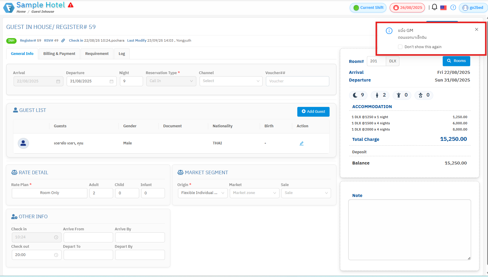
Task: Click the edit pencil icon for guest
Action: [301, 143]
